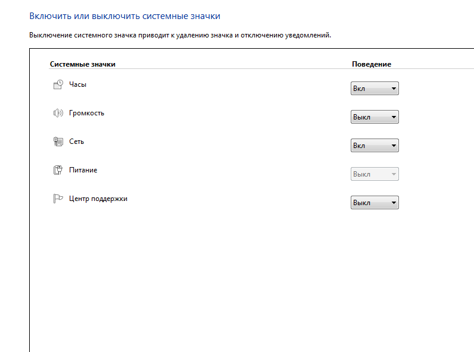Open the Громкость behavior dropdown

(x=375, y=117)
